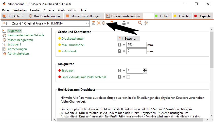The height and width of the screenshot is (122, 214).
Task: Click the lock icon for Max. Druckhöhe
Action: coord(119,45)
